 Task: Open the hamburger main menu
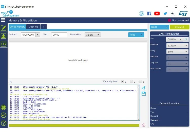pos(3,20)
